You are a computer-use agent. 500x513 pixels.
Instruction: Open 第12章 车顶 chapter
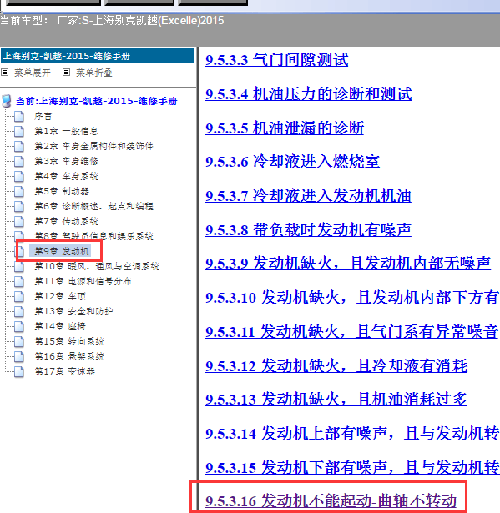click(60, 297)
